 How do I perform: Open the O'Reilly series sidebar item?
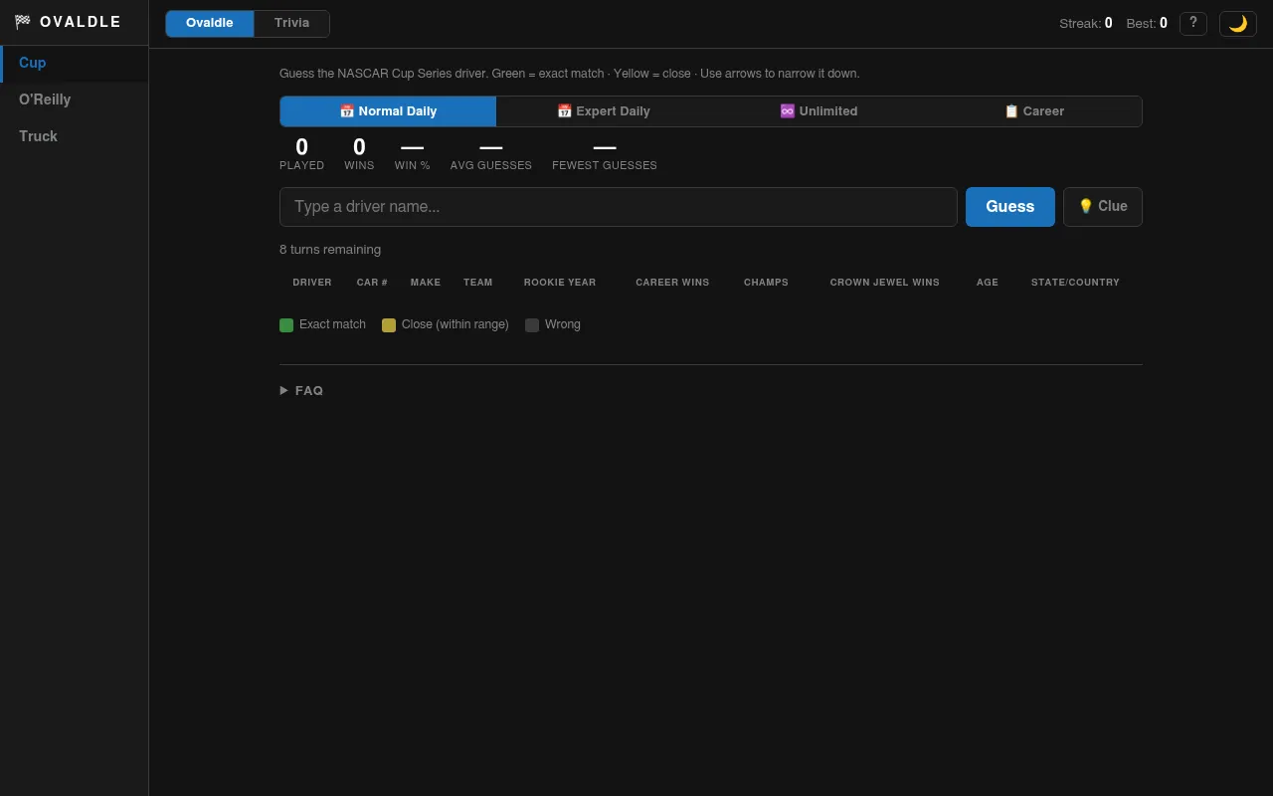point(75,100)
